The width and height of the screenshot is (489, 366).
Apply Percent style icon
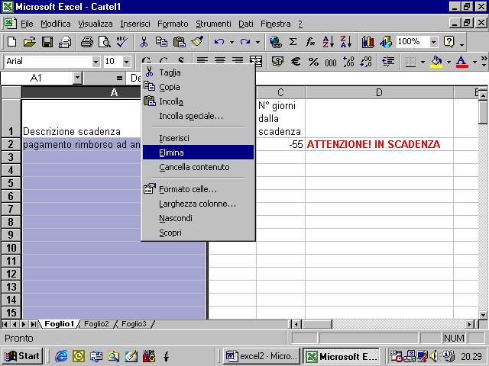pos(313,61)
